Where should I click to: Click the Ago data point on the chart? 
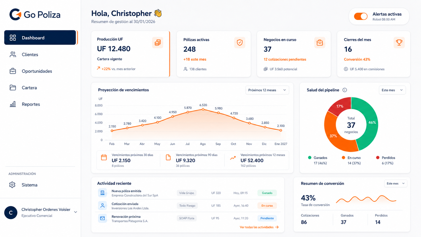[203, 109]
